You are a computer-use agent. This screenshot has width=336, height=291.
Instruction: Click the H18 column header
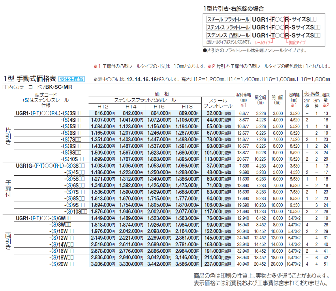pyautogui.click(x=188, y=106)
